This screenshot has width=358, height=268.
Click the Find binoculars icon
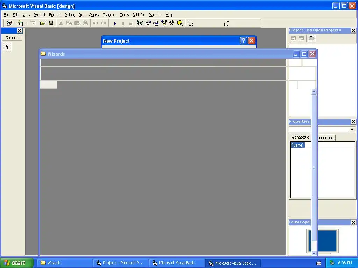[85, 23]
